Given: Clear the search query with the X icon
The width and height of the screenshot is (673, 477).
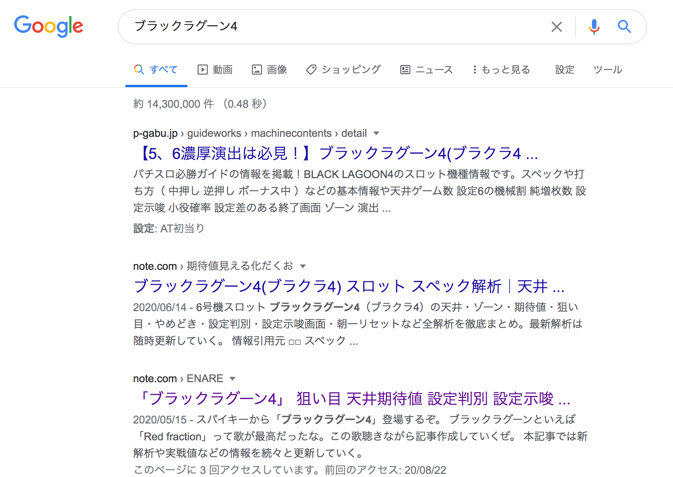Looking at the screenshot, I should [557, 27].
